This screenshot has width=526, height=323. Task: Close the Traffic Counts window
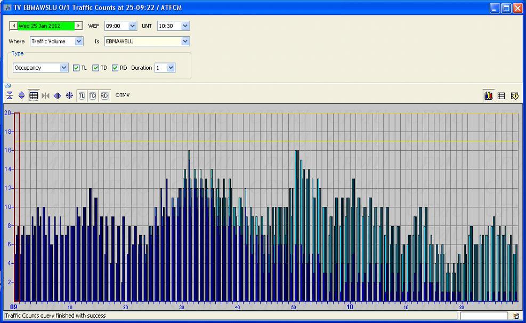(517, 8)
